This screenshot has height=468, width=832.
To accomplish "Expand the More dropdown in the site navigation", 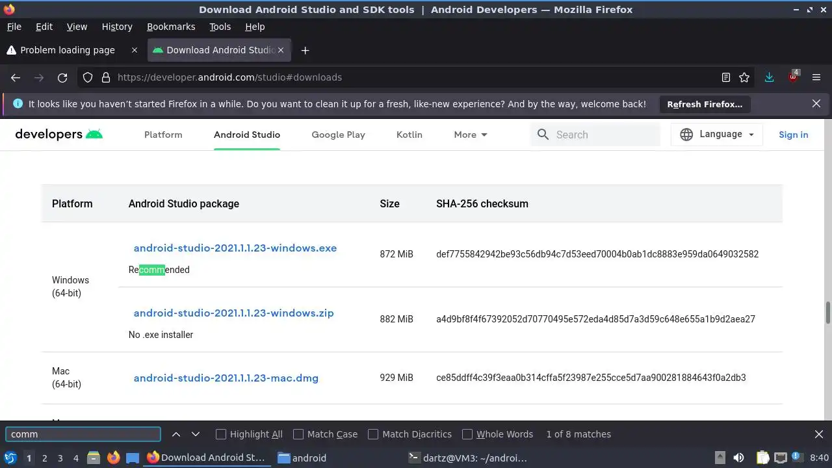I will click(471, 135).
